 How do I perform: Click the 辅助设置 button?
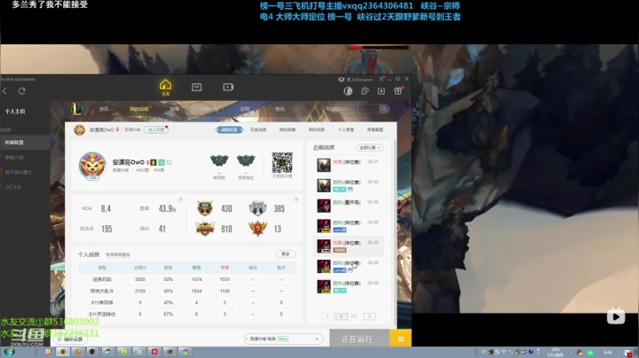(x=70, y=339)
